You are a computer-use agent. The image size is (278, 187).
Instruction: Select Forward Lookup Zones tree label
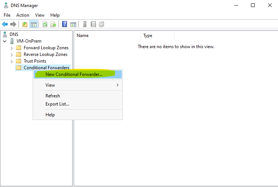tap(46, 48)
